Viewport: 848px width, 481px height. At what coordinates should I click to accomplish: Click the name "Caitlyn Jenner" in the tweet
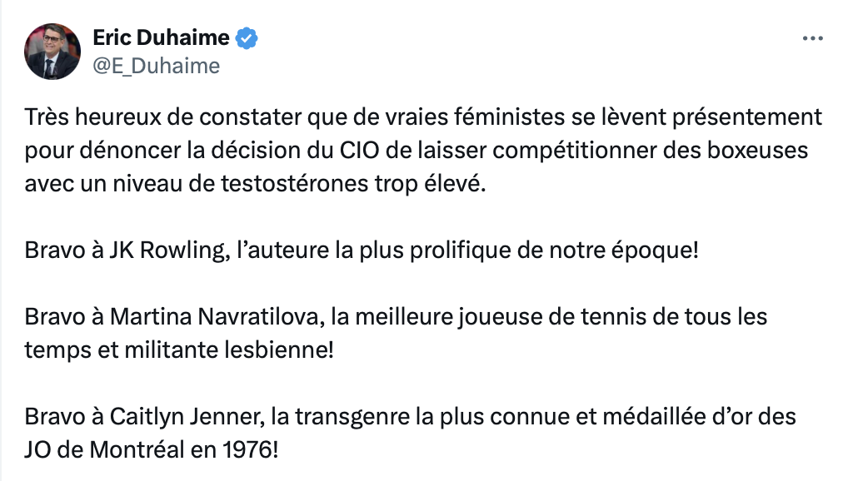(x=187, y=417)
